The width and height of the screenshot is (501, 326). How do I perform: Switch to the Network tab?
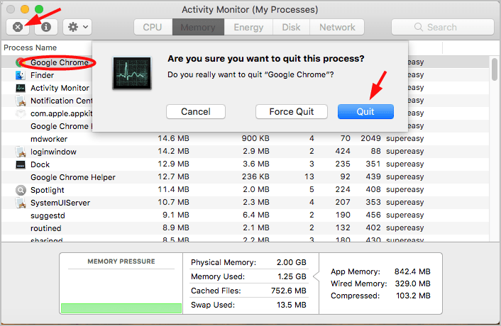pyautogui.click(x=337, y=27)
